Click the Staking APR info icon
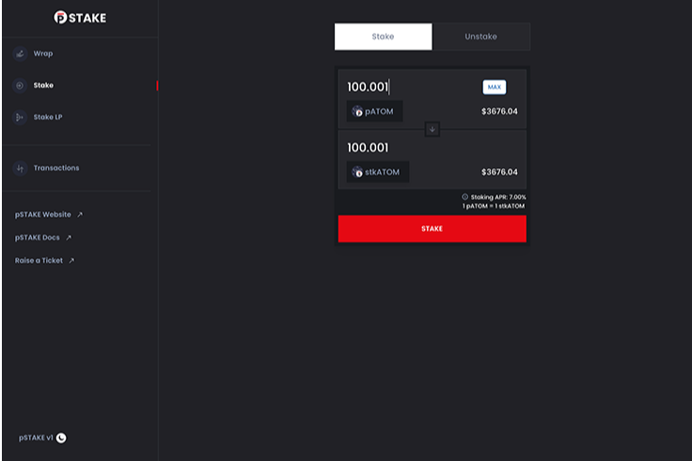This screenshot has height=461, width=692. click(464, 197)
